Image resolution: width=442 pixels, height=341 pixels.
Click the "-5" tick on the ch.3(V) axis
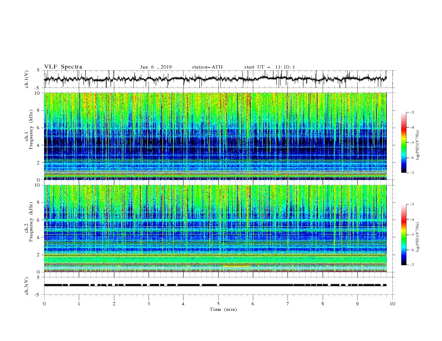point(37,295)
